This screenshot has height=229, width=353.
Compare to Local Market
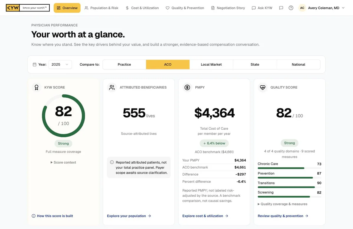click(211, 65)
